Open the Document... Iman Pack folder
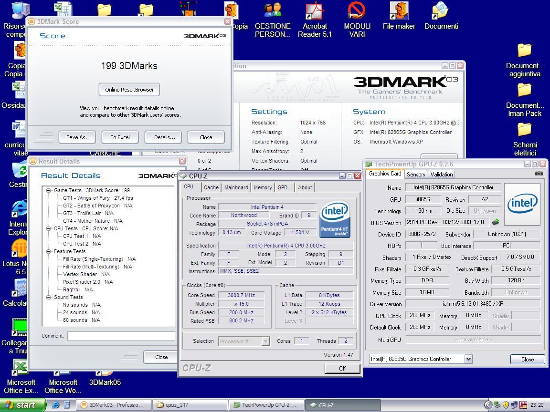This screenshot has height=412, width=550. point(525,100)
